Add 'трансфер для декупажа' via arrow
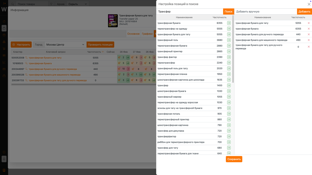This screenshot has height=175, width=312. (x=229, y=131)
